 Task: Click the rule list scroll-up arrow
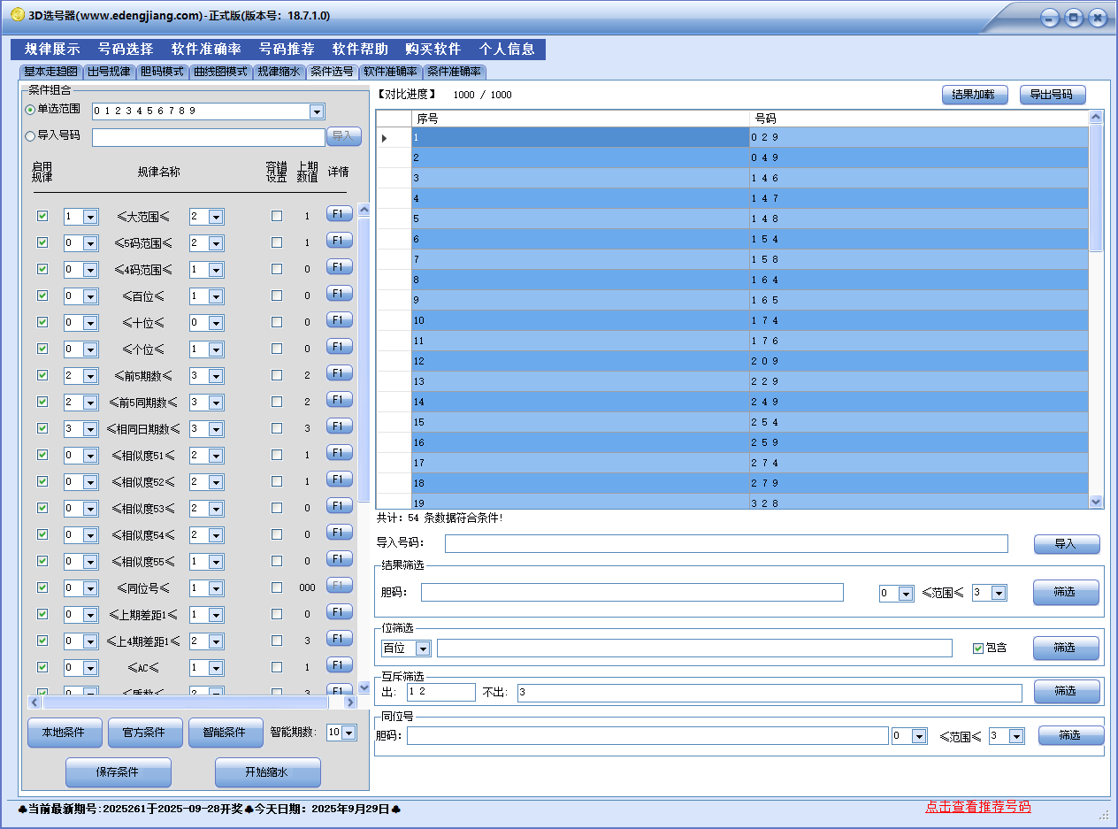coord(364,211)
